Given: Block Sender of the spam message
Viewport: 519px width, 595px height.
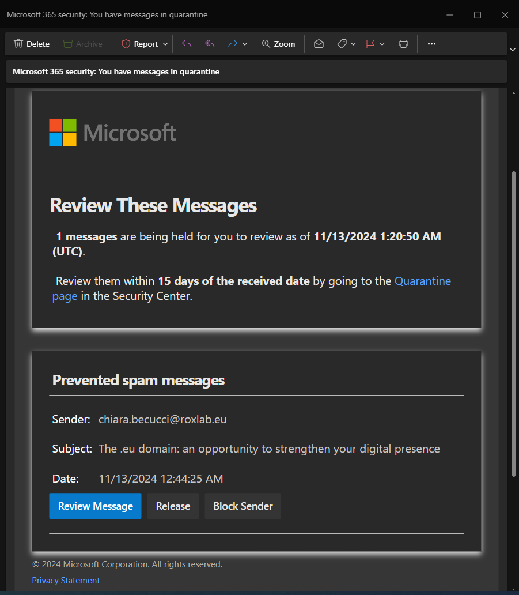Looking at the screenshot, I should coord(243,506).
